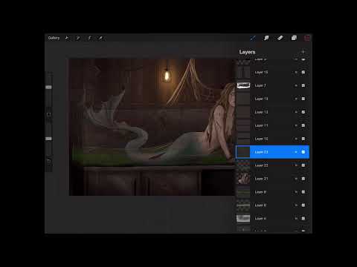Open the Actions wrench menu

(67, 38)
